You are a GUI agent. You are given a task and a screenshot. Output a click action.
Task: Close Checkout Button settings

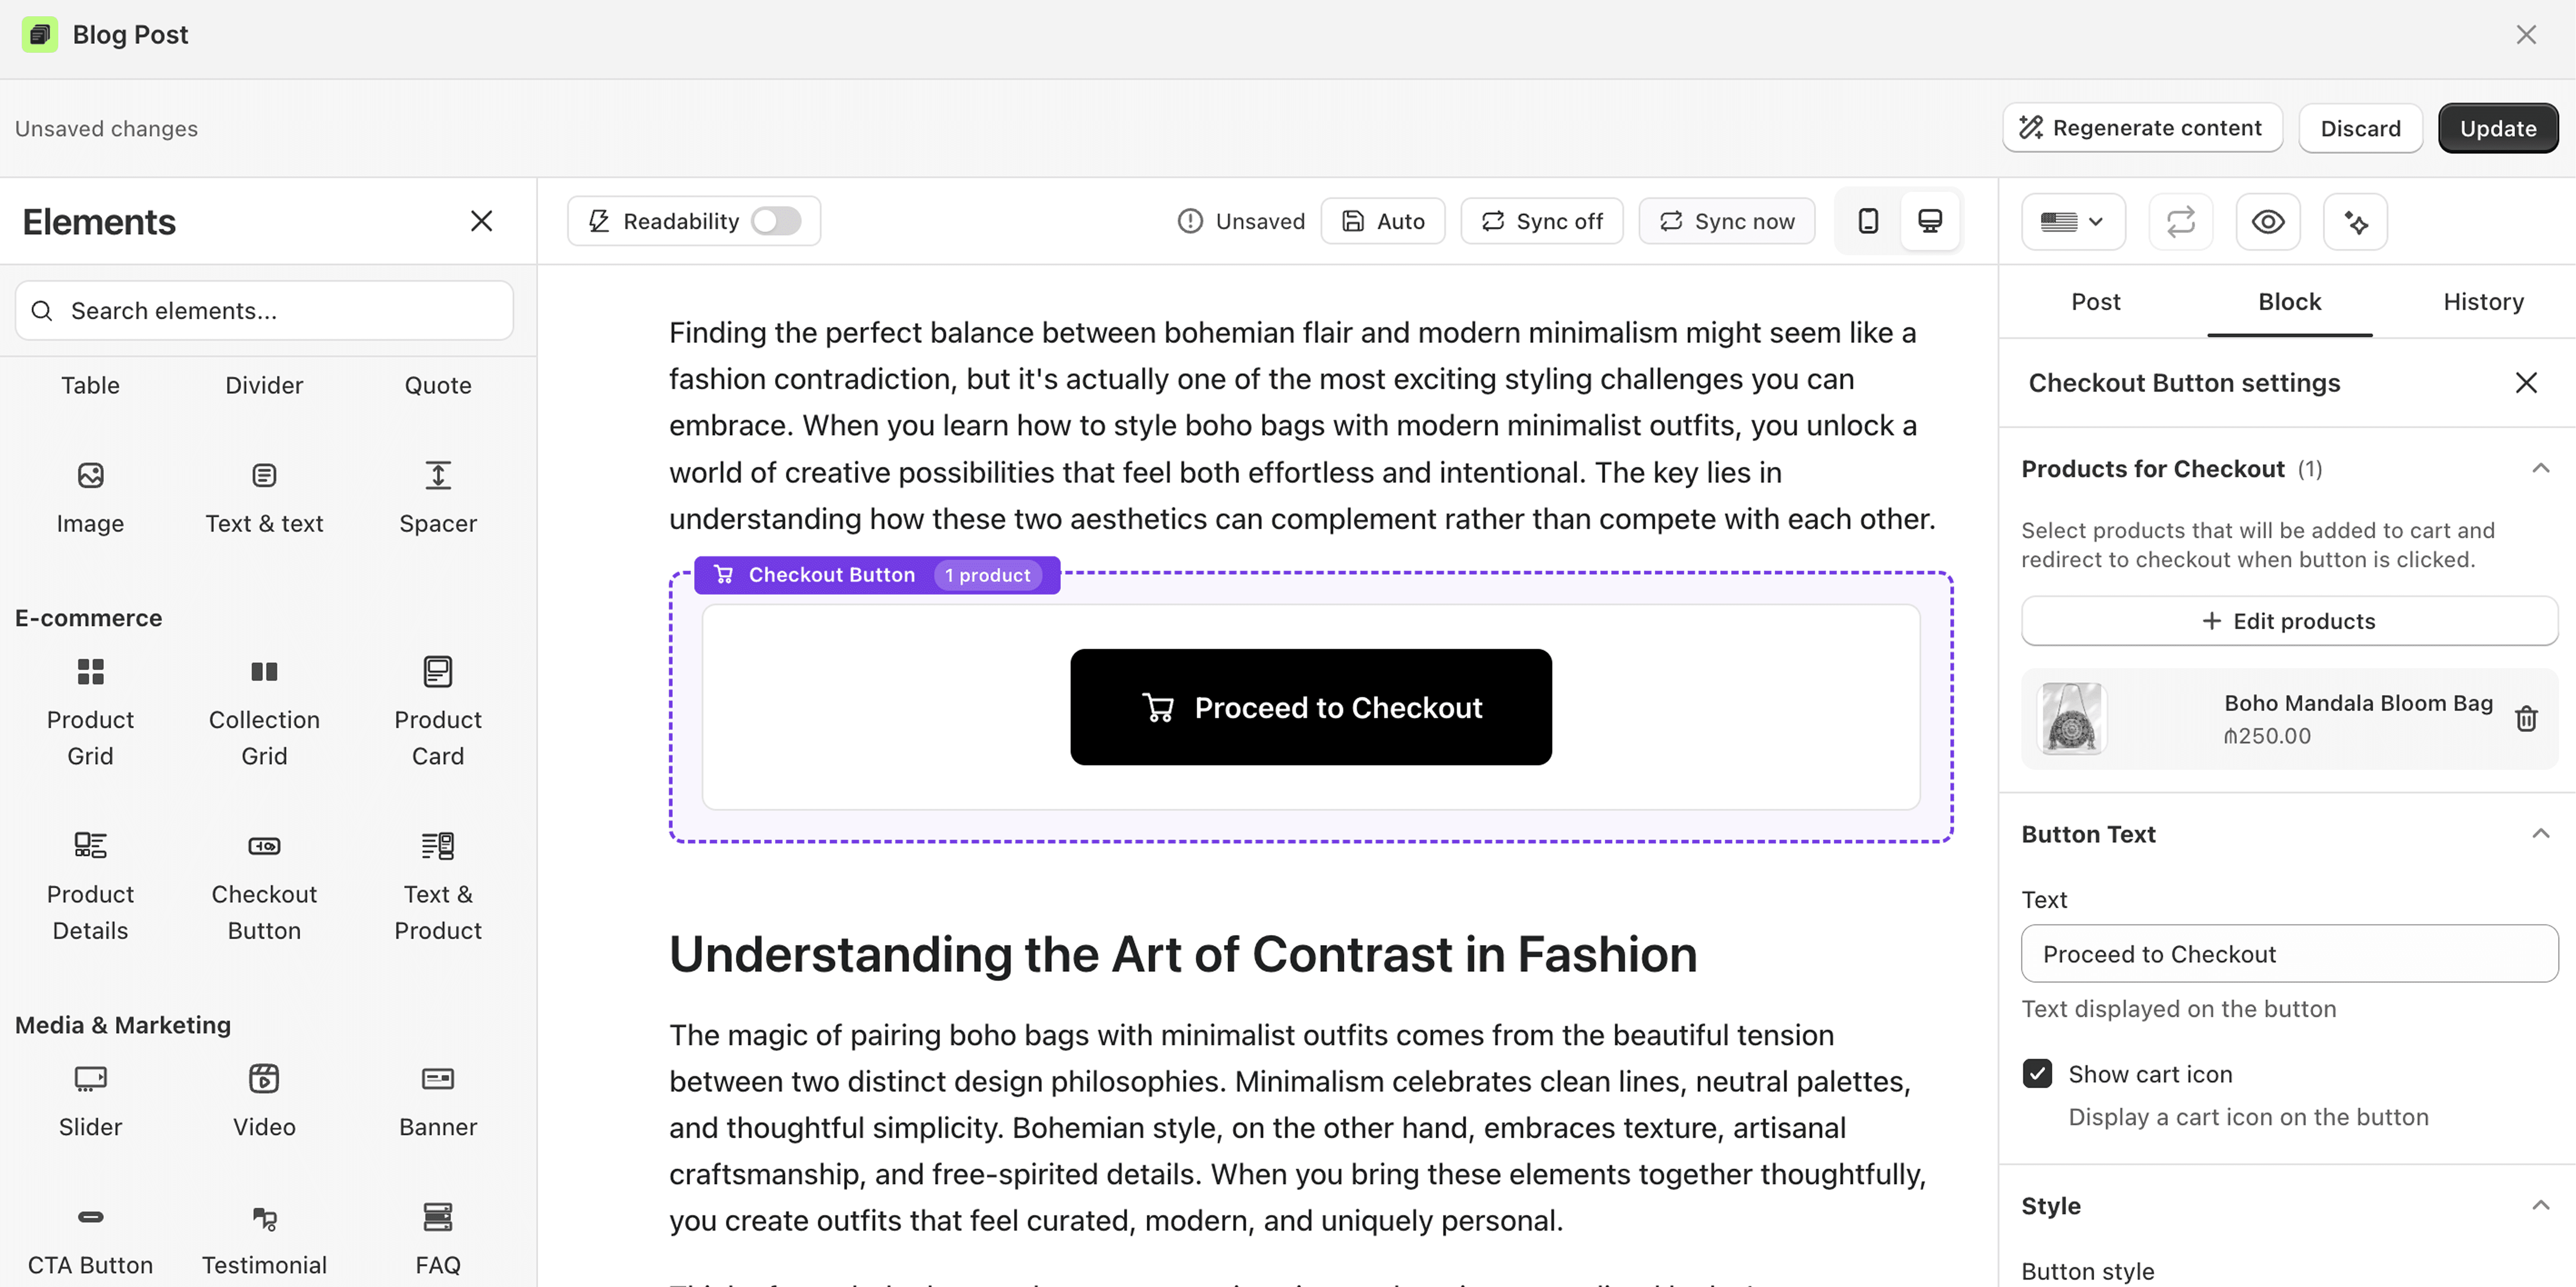tap(2526, 383)
